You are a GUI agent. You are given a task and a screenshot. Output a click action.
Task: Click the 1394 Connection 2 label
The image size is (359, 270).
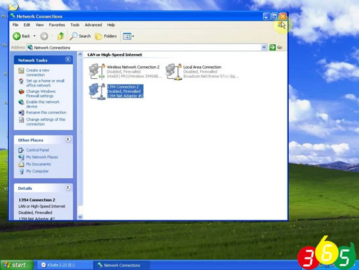[x=123, y=87]
